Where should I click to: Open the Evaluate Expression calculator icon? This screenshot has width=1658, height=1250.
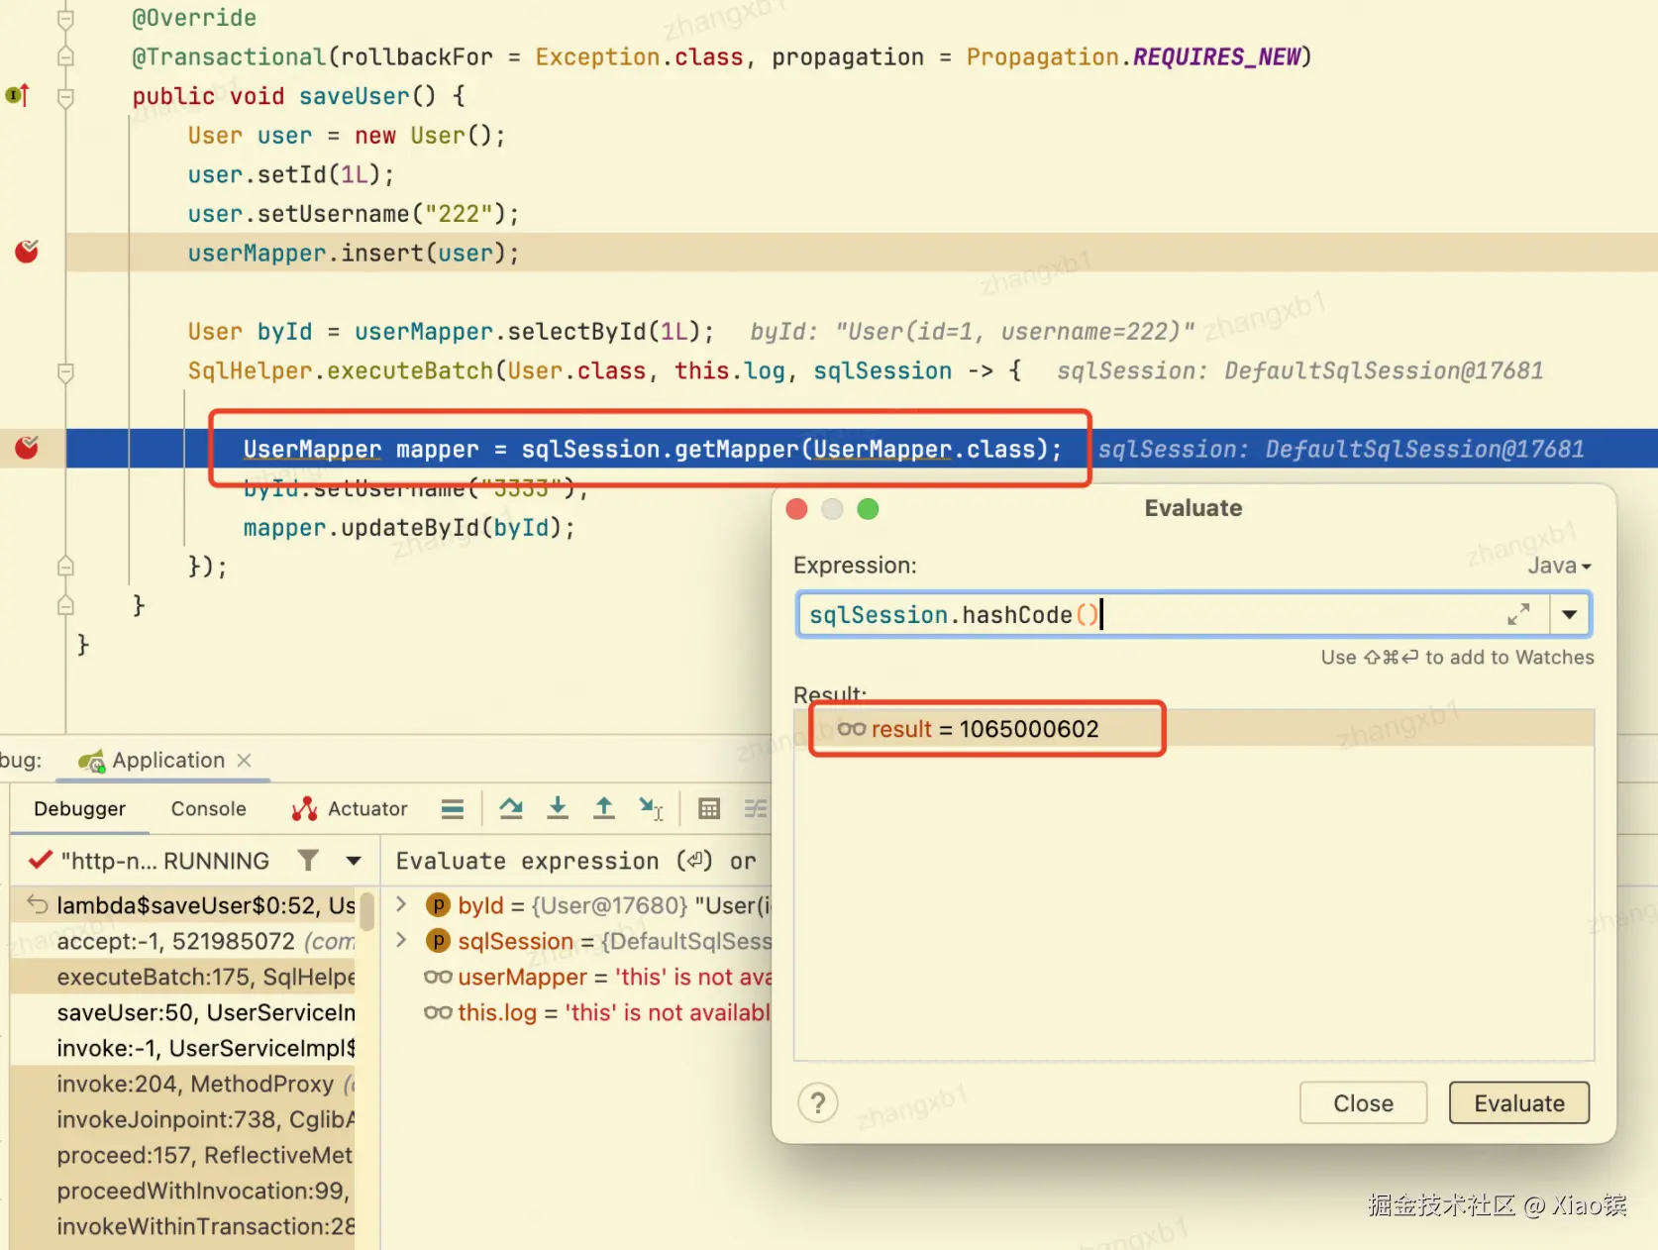[x=709, y=809]
